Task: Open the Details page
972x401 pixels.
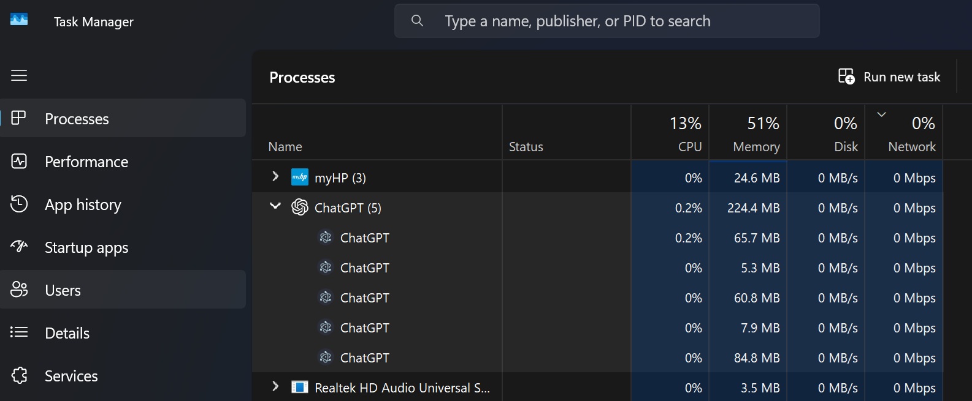Action: (x=67, y=333)
